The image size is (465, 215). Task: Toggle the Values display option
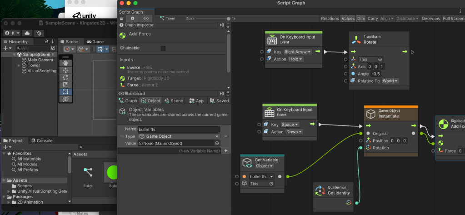pos(348,19)
